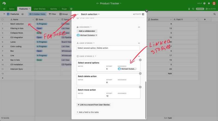The image size is (218, 121).
Task: Switch to the Bugs tab
Action: point(64,9)
